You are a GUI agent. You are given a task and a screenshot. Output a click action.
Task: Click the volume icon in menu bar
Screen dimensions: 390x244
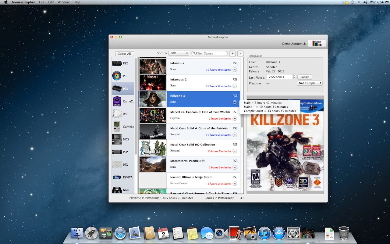365,2
